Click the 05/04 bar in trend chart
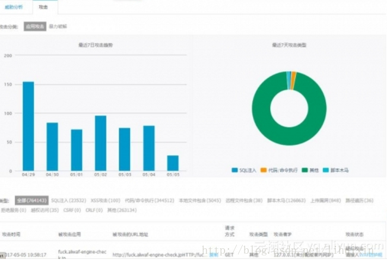387x262 pixels. (149, 148)
